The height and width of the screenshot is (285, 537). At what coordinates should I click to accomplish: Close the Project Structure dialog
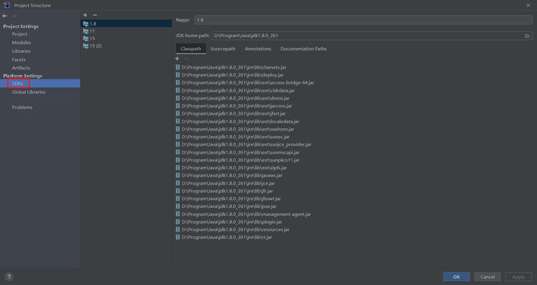[x=528, y=5]
